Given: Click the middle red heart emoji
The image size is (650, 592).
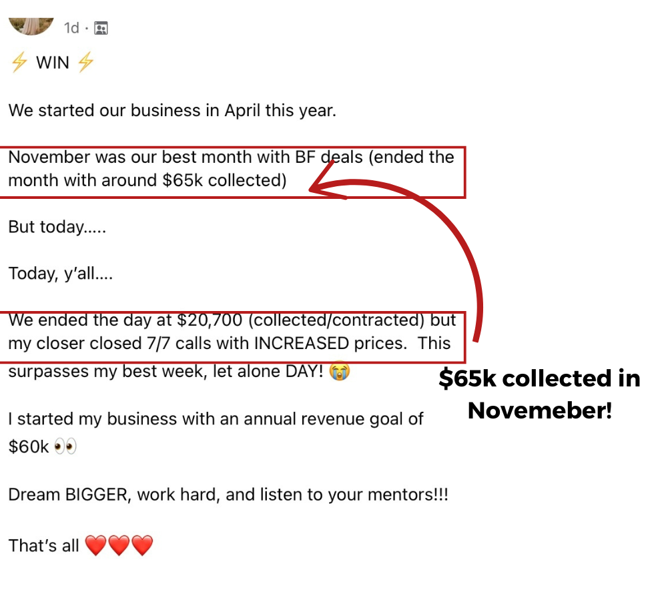Looking at the screenshot, I should point(119,545).
